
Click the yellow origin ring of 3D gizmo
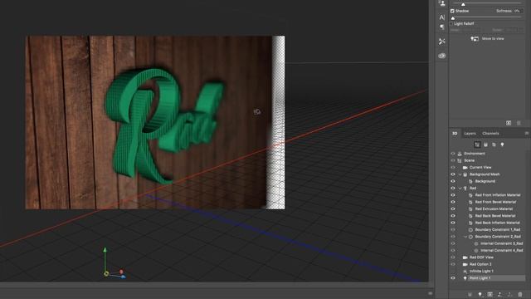[x=106, y=273]
